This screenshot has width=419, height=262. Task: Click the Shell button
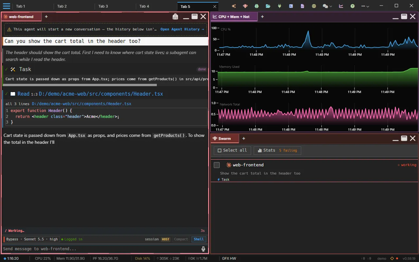pyautogui.click(x=199, y=239)
